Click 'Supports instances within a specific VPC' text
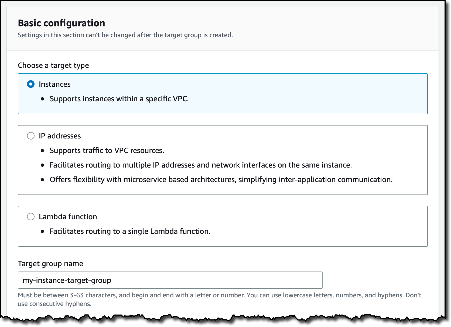Screen dimensions: 451x327 pyautogui.click(x=119, y=99)
